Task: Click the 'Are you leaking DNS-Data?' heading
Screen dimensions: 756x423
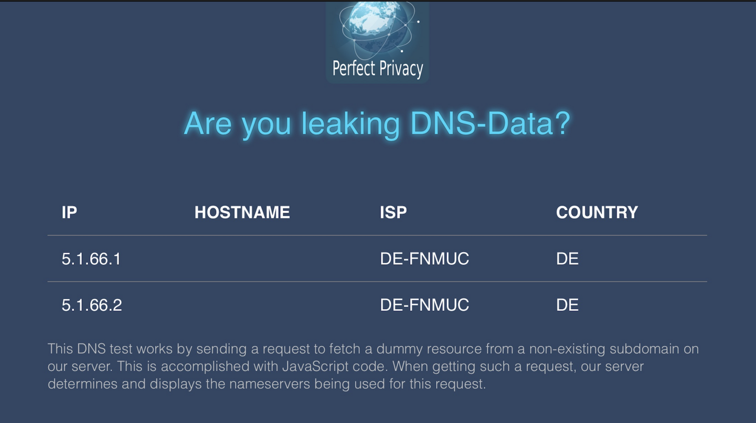Action: (x=377, y=124)
